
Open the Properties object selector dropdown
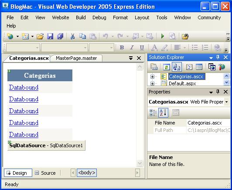[x=226, y=102]
